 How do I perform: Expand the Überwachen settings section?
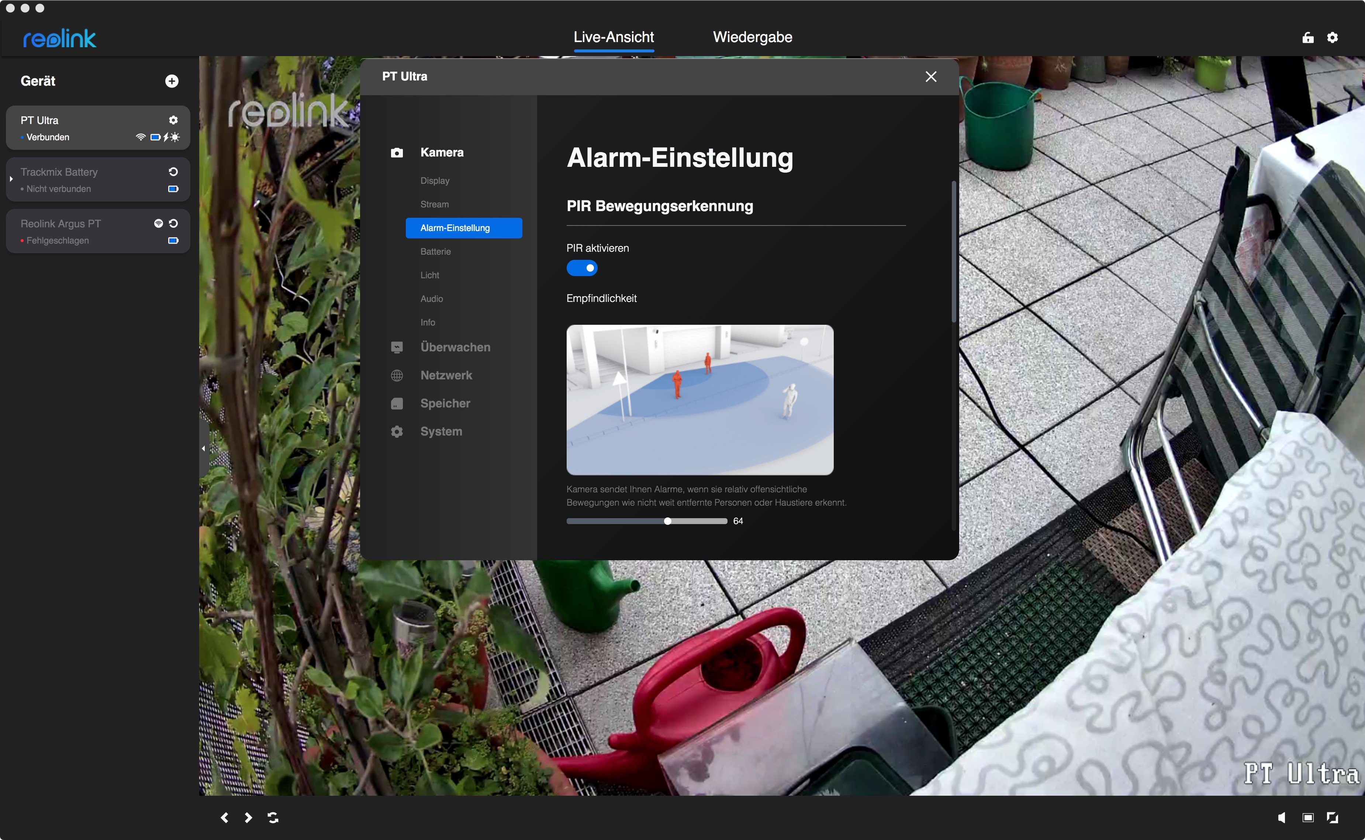click(x=455, y=347)
